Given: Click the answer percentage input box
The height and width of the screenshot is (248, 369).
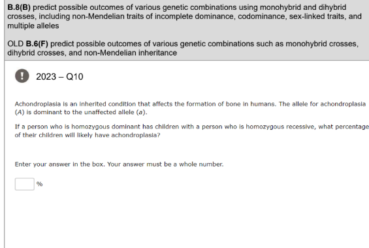Looking at the screenshot, I should (25, 184).
